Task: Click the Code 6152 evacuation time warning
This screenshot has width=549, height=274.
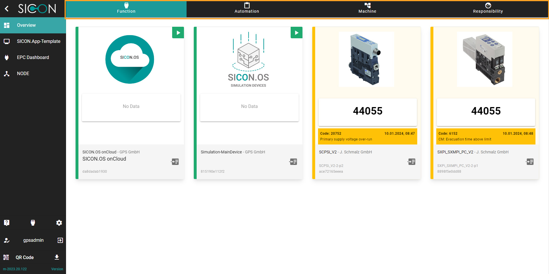Action: [x=486, y=136]
